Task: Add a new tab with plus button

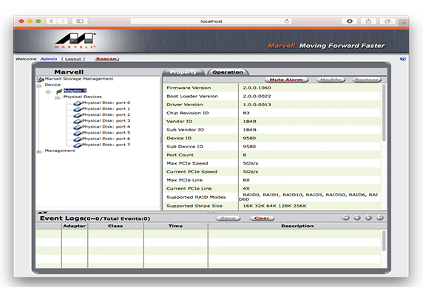Action: point(404,23)
